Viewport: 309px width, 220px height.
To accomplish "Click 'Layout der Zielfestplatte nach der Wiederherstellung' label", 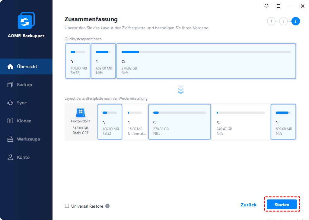I will 106,99.
